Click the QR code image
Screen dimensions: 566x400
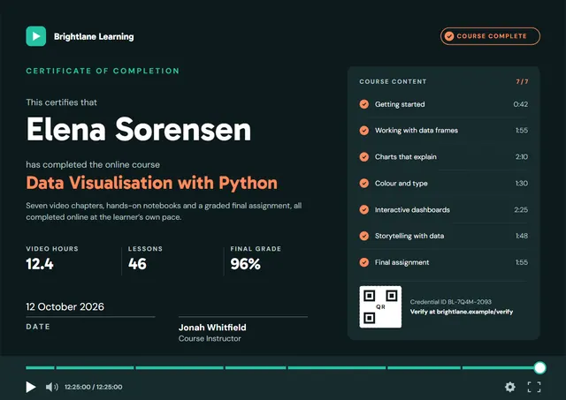point(380,307)
